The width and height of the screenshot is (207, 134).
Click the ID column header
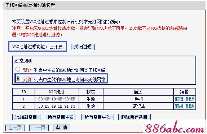pos(24,92)
